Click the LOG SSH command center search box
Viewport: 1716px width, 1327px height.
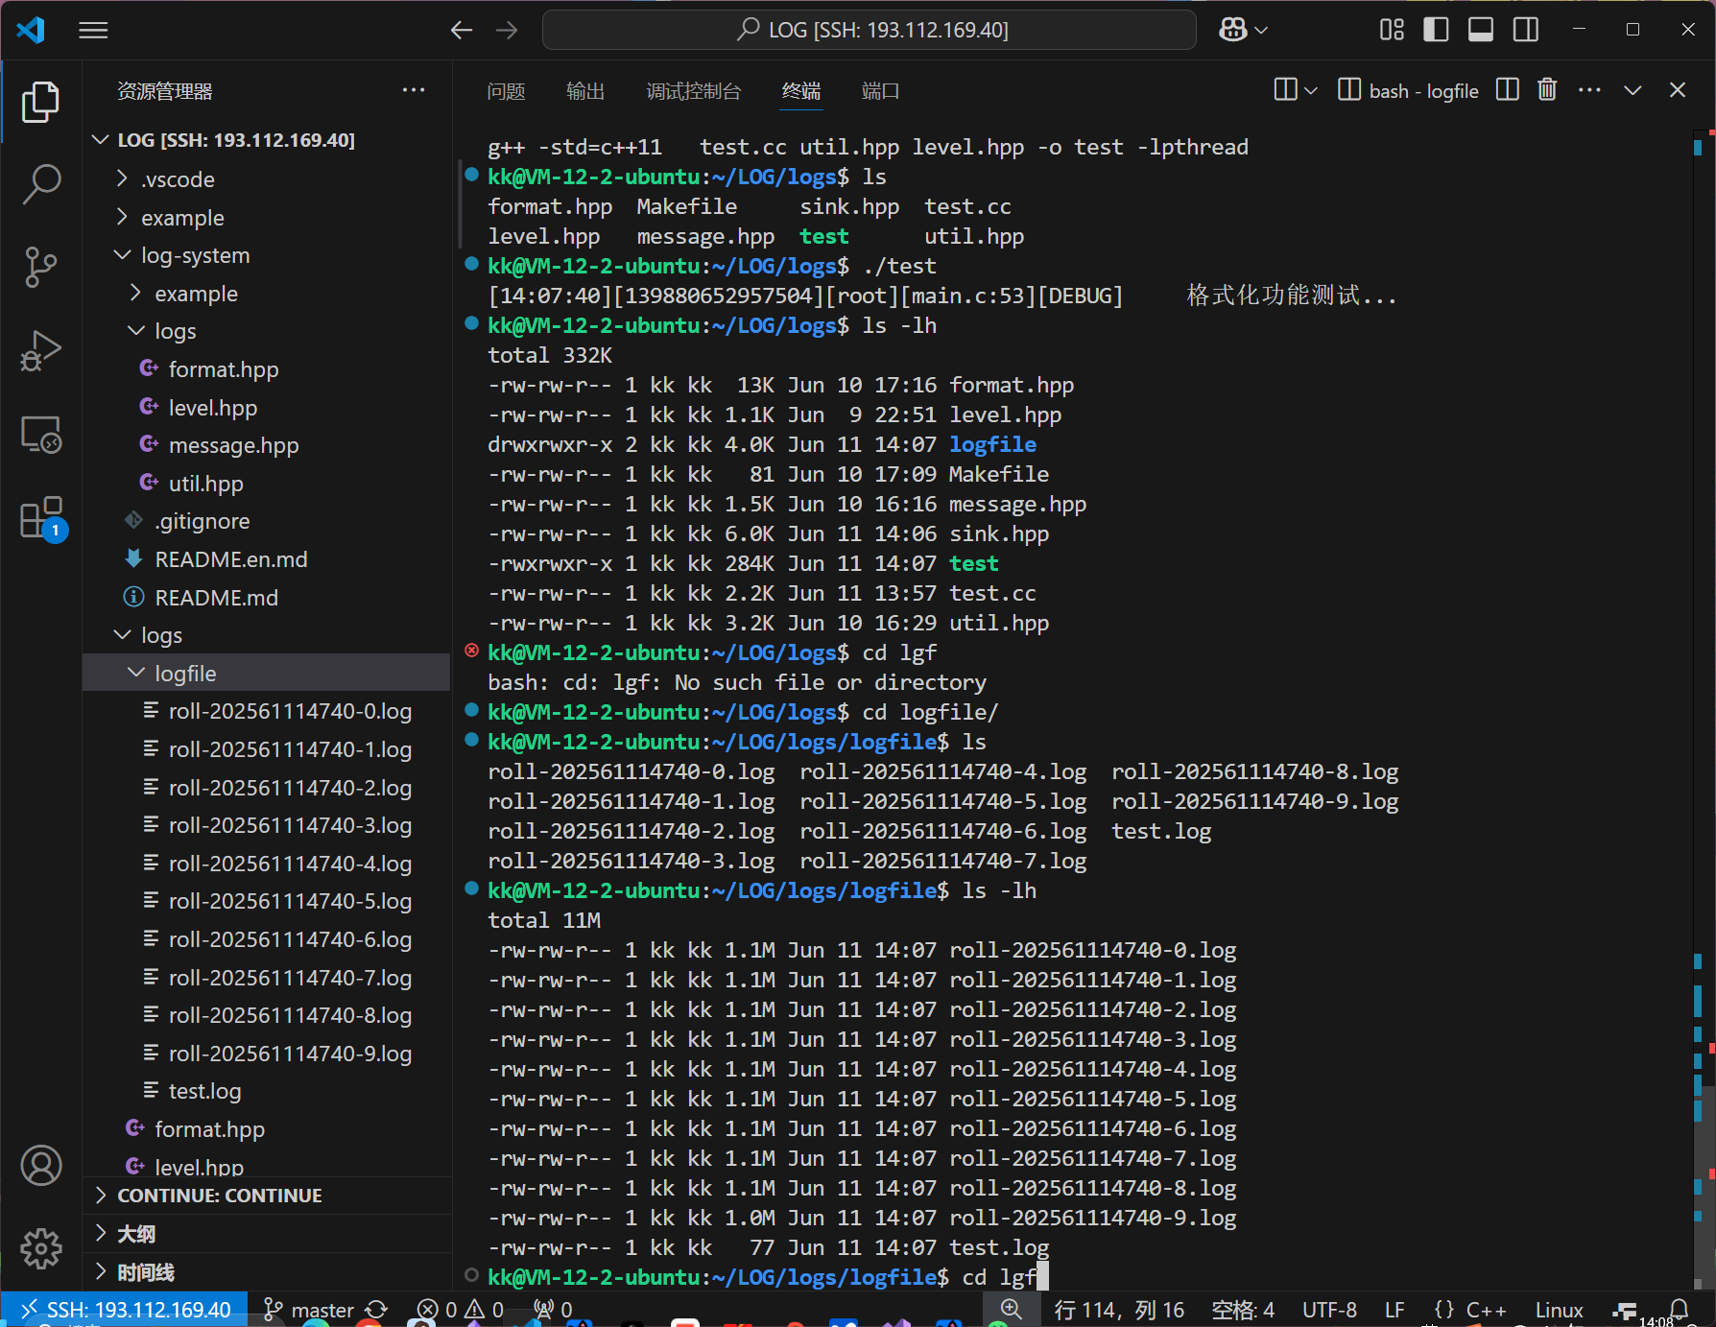point(870,30)
